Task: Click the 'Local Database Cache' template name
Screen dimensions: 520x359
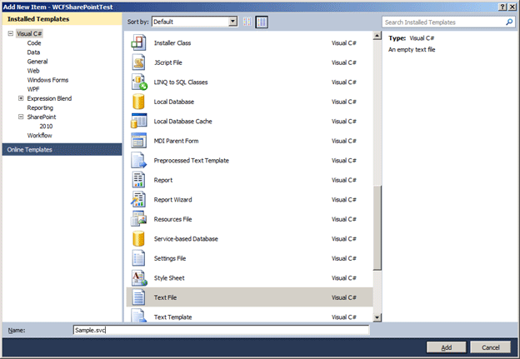Action: (182, 122)
